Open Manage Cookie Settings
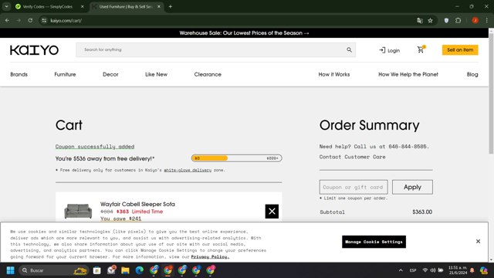Screen dimensions: 494x278 [374, 242]
